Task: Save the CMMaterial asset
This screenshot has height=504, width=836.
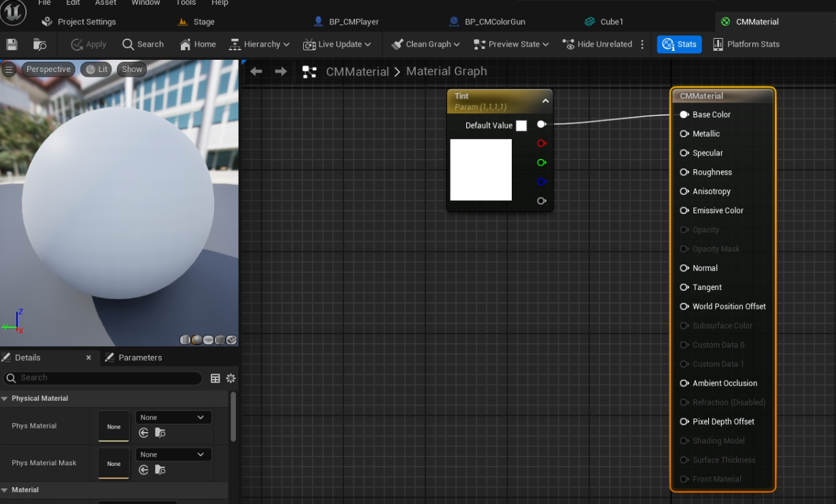Action: coord(11,43)
